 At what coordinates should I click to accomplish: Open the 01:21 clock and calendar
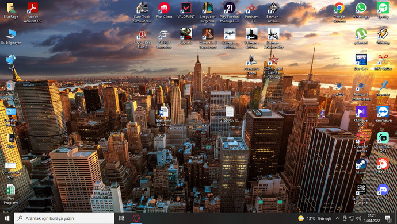pos(372,218)
